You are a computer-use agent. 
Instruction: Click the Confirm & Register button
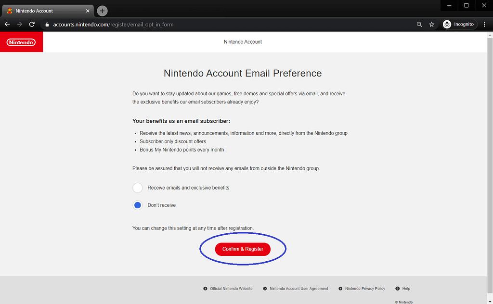243,249
